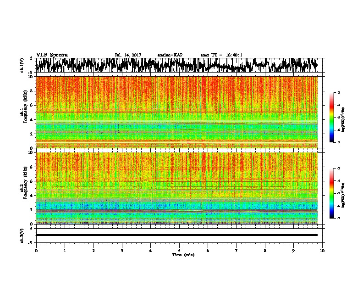This screenshot has height=281, width=363.
Task: Click the "start UT = 16:40:1" header text
Action: tap(221, 55)
